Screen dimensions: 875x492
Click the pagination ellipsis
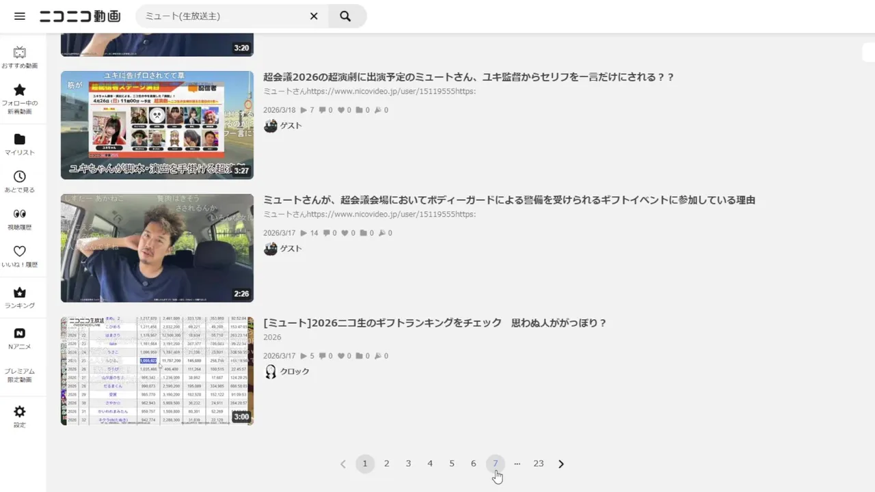[517, 464]
